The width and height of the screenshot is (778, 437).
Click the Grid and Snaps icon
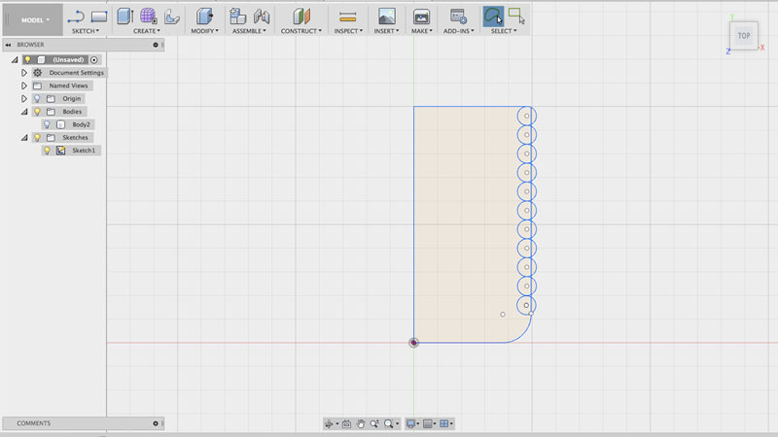427,423
